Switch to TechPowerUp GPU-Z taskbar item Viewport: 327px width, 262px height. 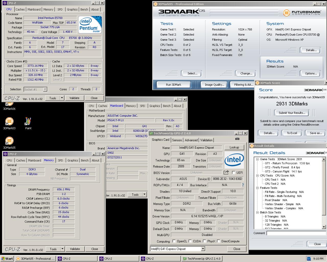202,259
